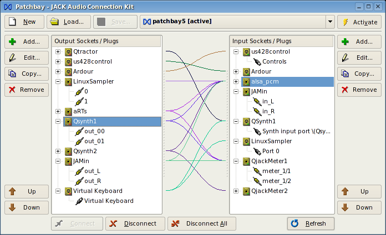The height and width of the screenshot is (235, 386).
Task: Collapse the us428control input socket
Action: click(x=236, y=52)
